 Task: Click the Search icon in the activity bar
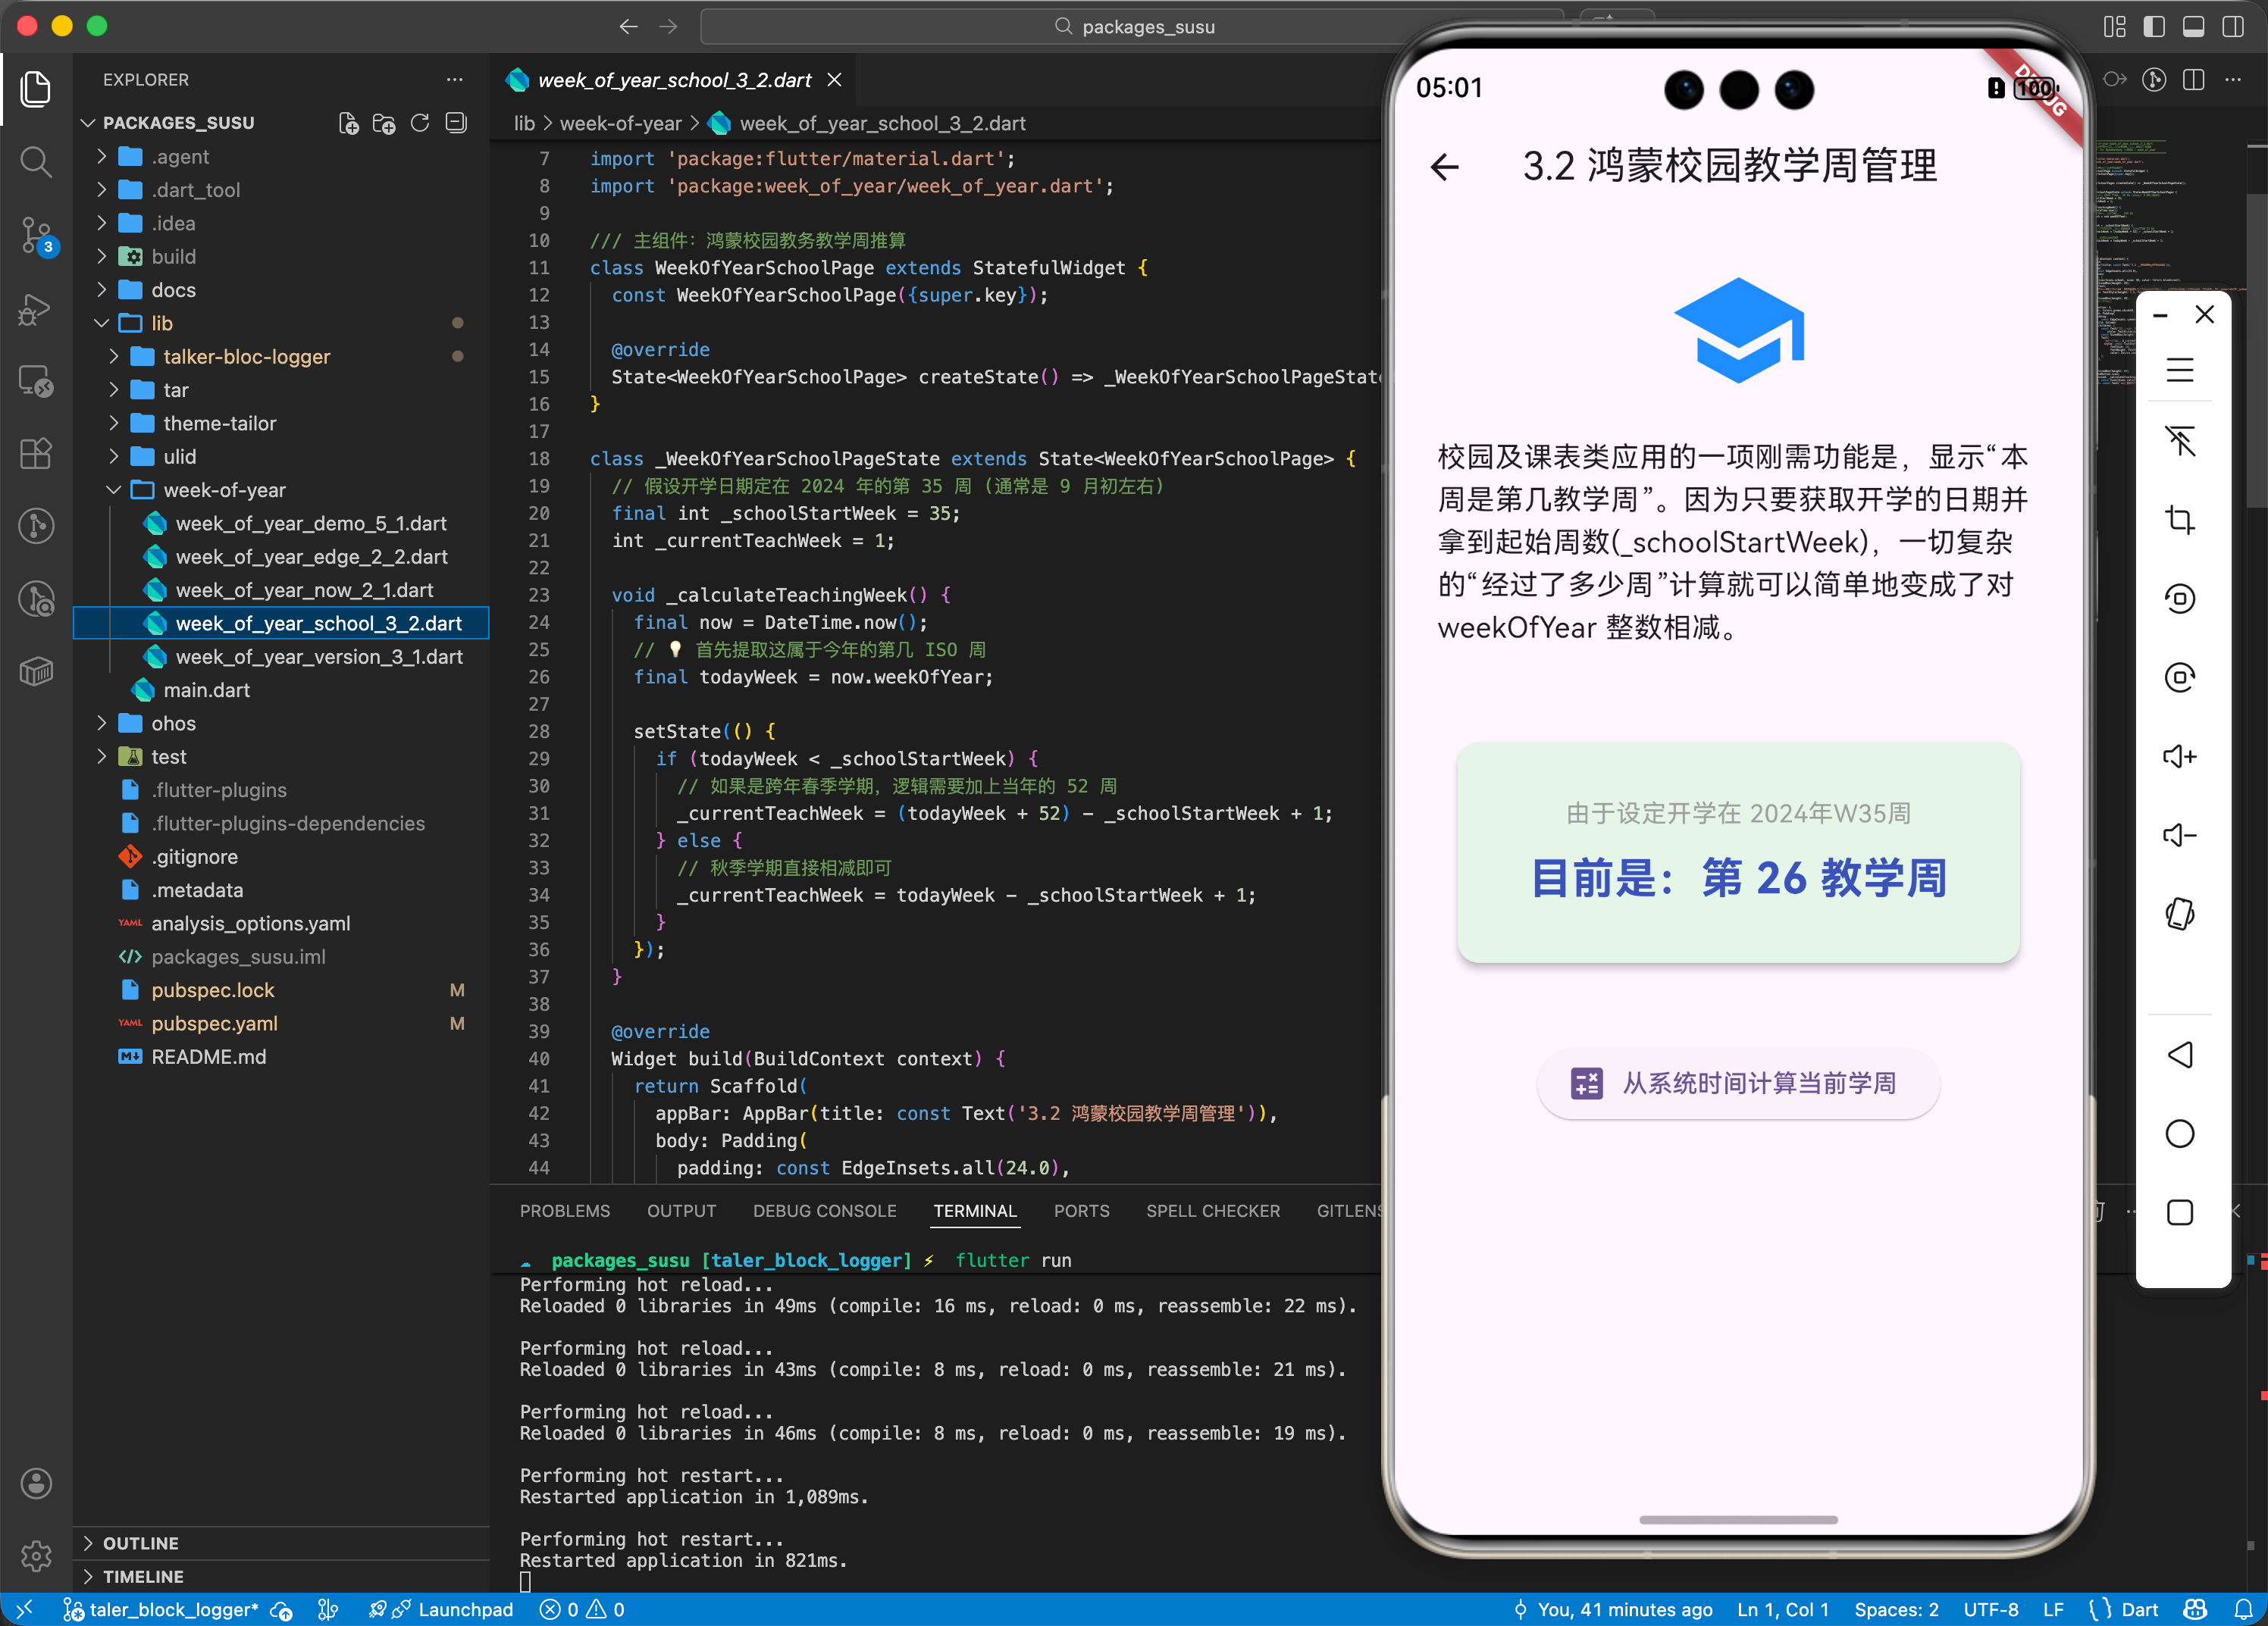point(36,162)
